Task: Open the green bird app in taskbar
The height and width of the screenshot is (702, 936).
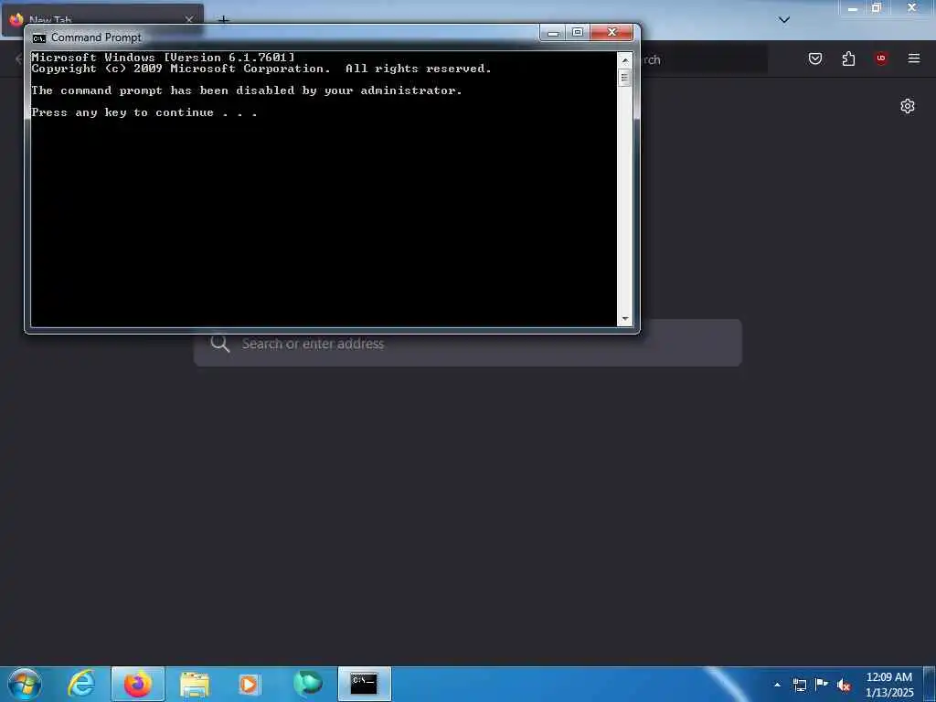Action: pos(307,684)
